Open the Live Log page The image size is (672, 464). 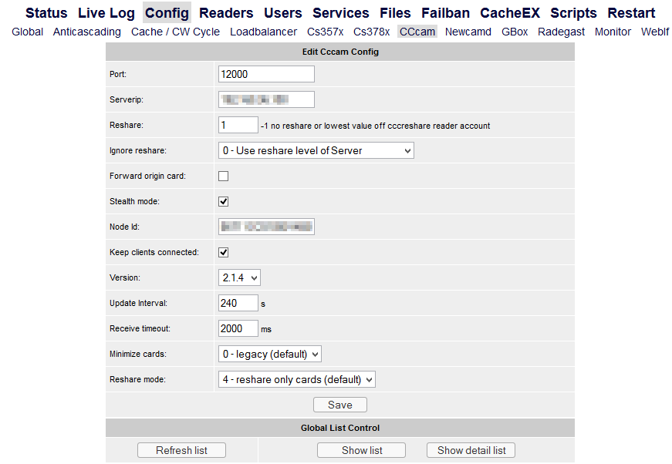click(106, 13)
